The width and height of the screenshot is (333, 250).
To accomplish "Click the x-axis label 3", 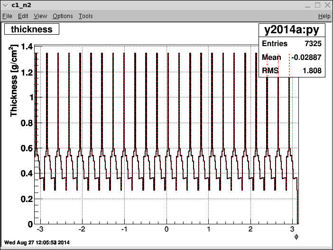I will coord(292,229).
